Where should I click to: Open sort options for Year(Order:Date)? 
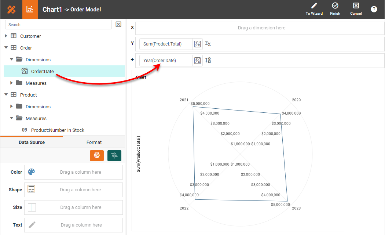click(x=208, y=60)
